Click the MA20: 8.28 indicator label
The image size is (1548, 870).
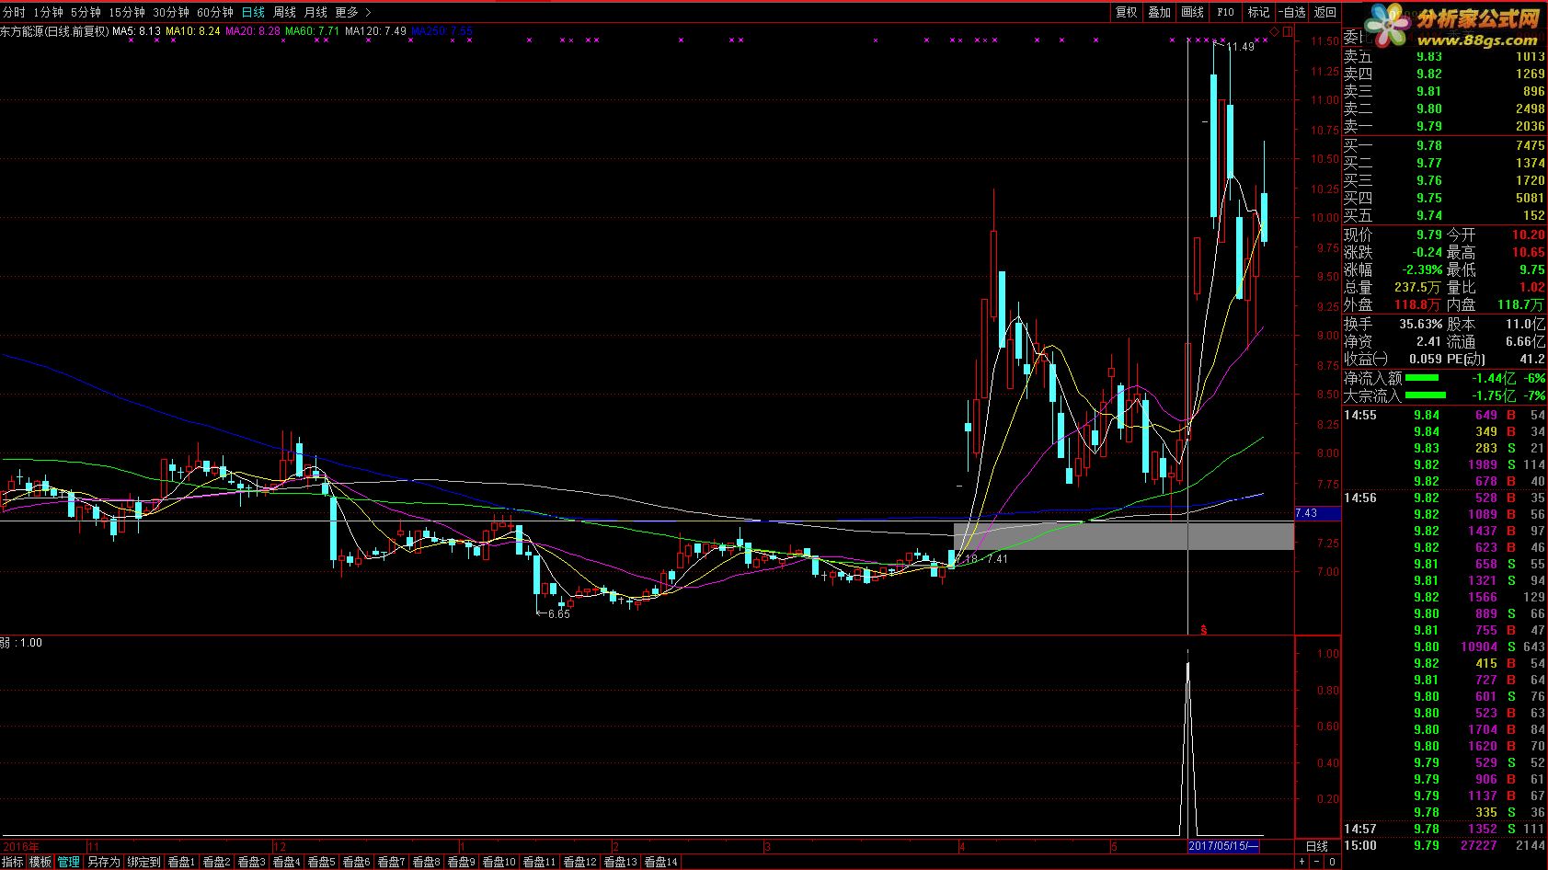coord(253,31)
